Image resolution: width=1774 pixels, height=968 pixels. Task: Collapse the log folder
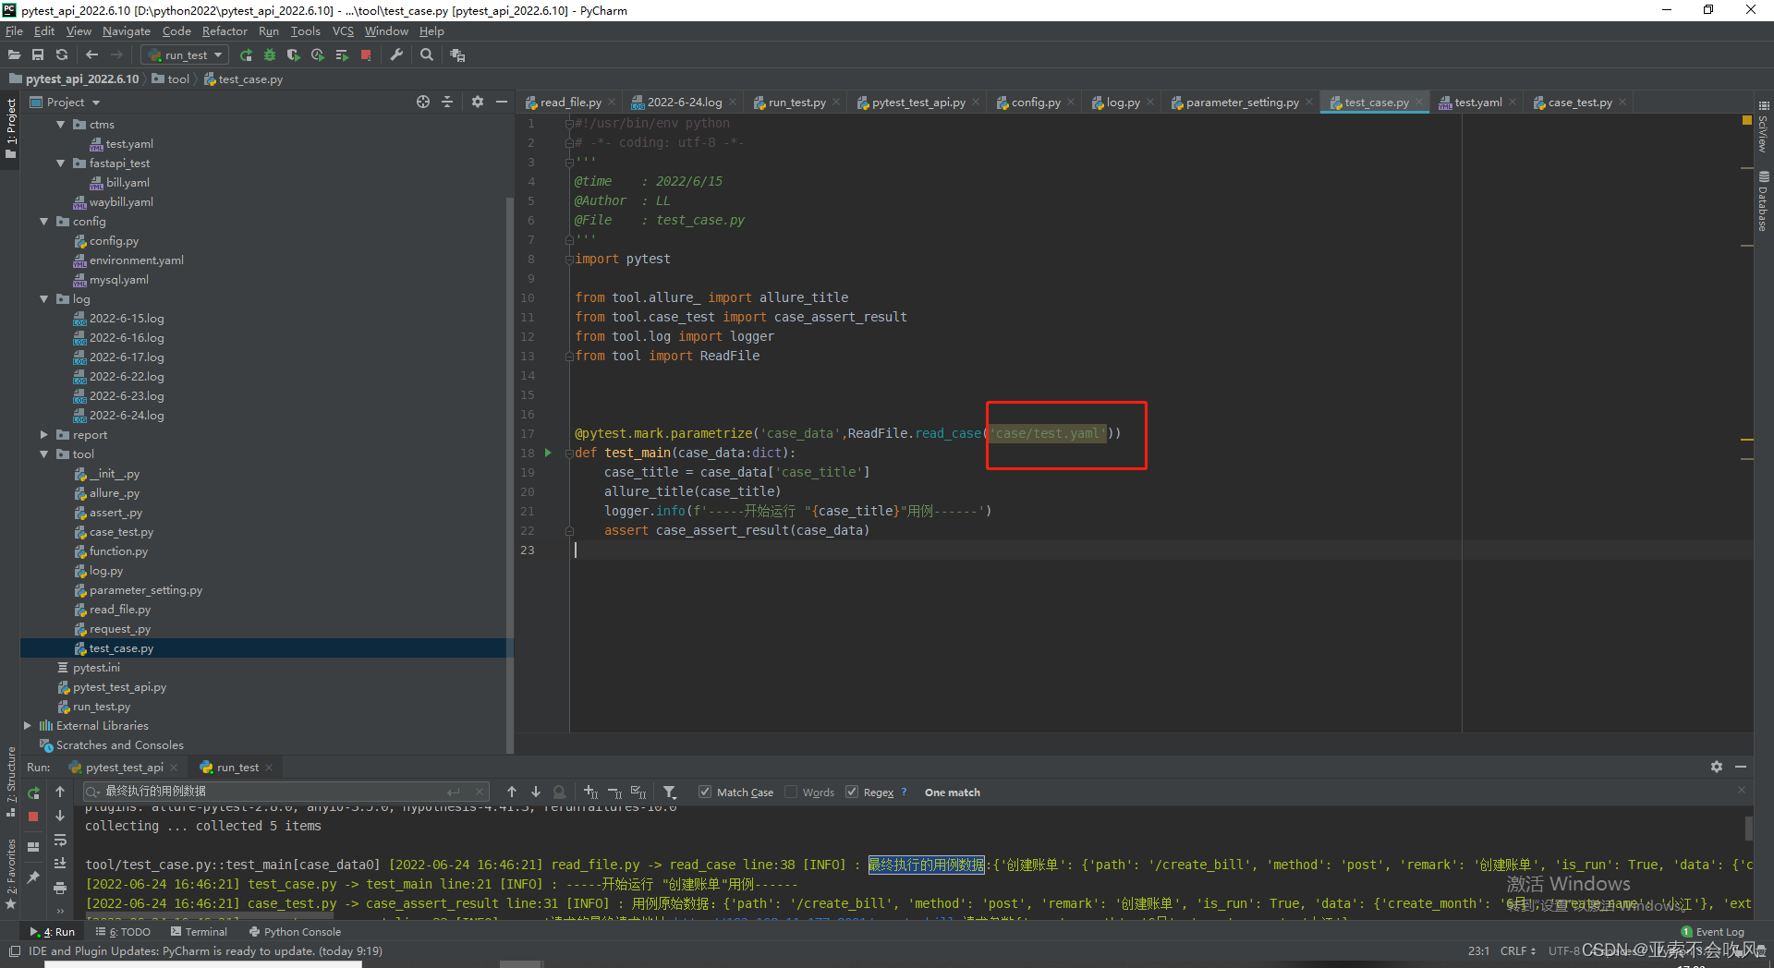pos(44,299)
